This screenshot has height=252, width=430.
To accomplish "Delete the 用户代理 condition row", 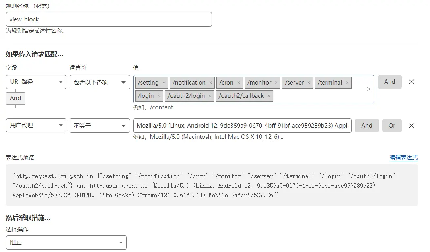I will coord(411,126).
